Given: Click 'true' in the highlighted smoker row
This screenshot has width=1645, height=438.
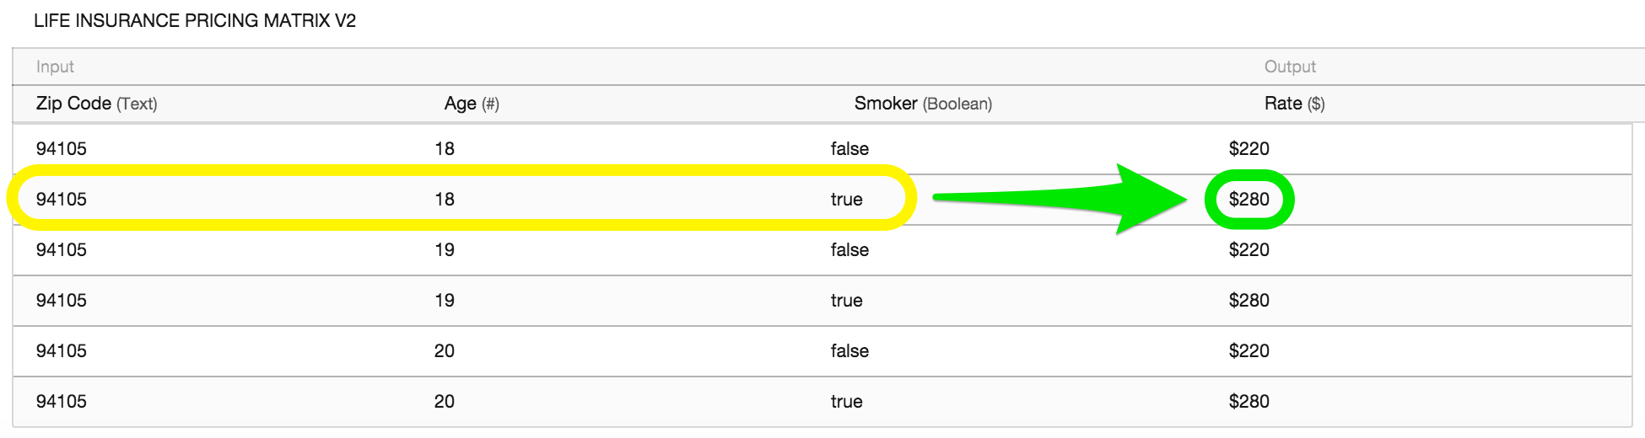Looking at the screenshot, I should (846, 200).
